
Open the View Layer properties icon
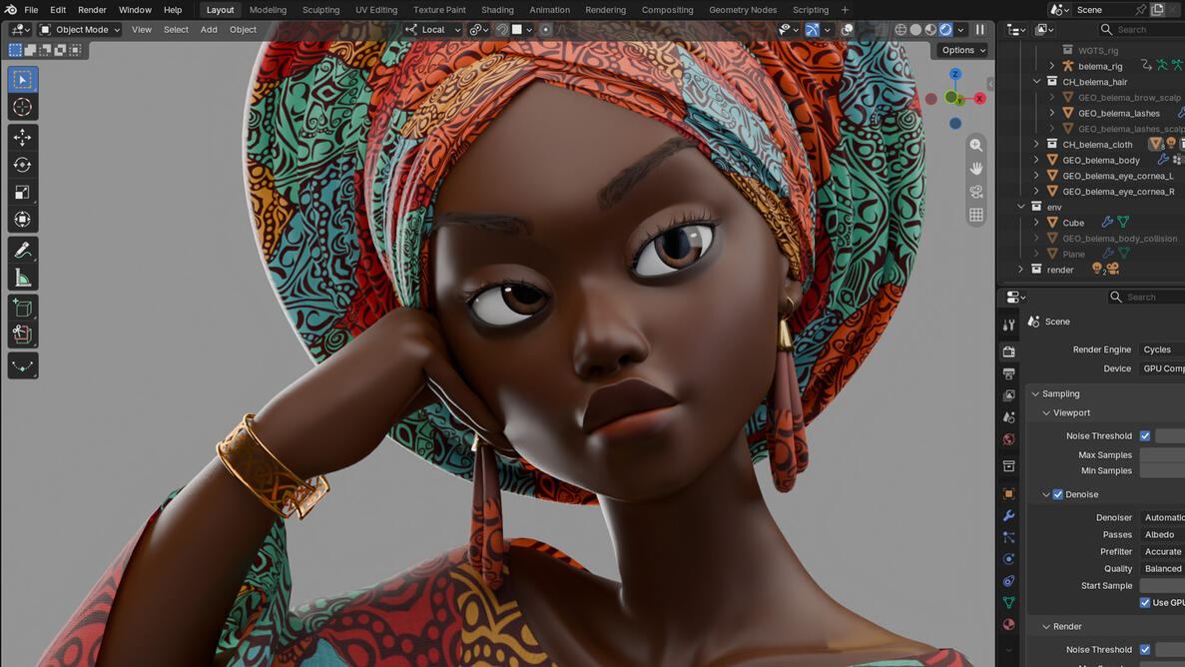1009,395
